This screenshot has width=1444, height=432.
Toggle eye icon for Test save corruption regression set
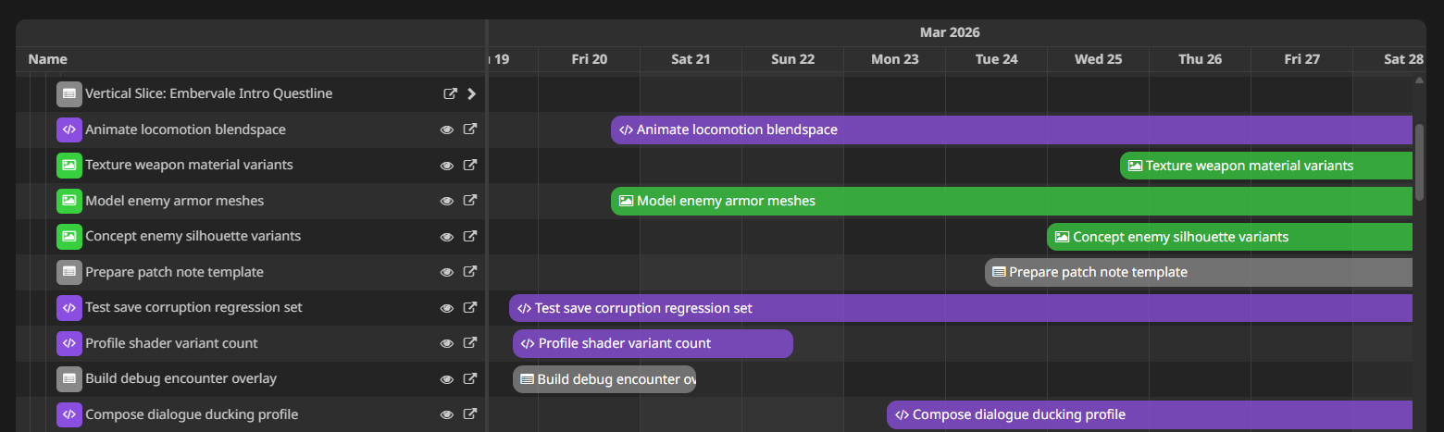point(447,308)
